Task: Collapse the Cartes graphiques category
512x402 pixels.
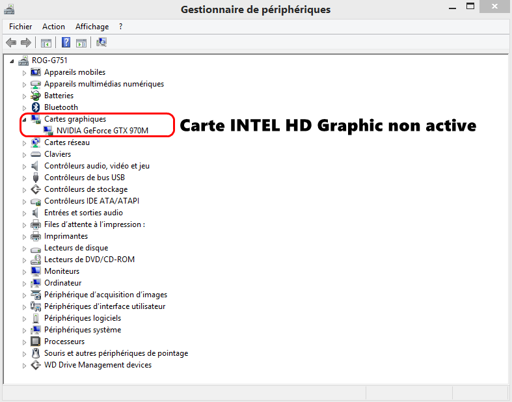Action: click(x=25, y=119)
